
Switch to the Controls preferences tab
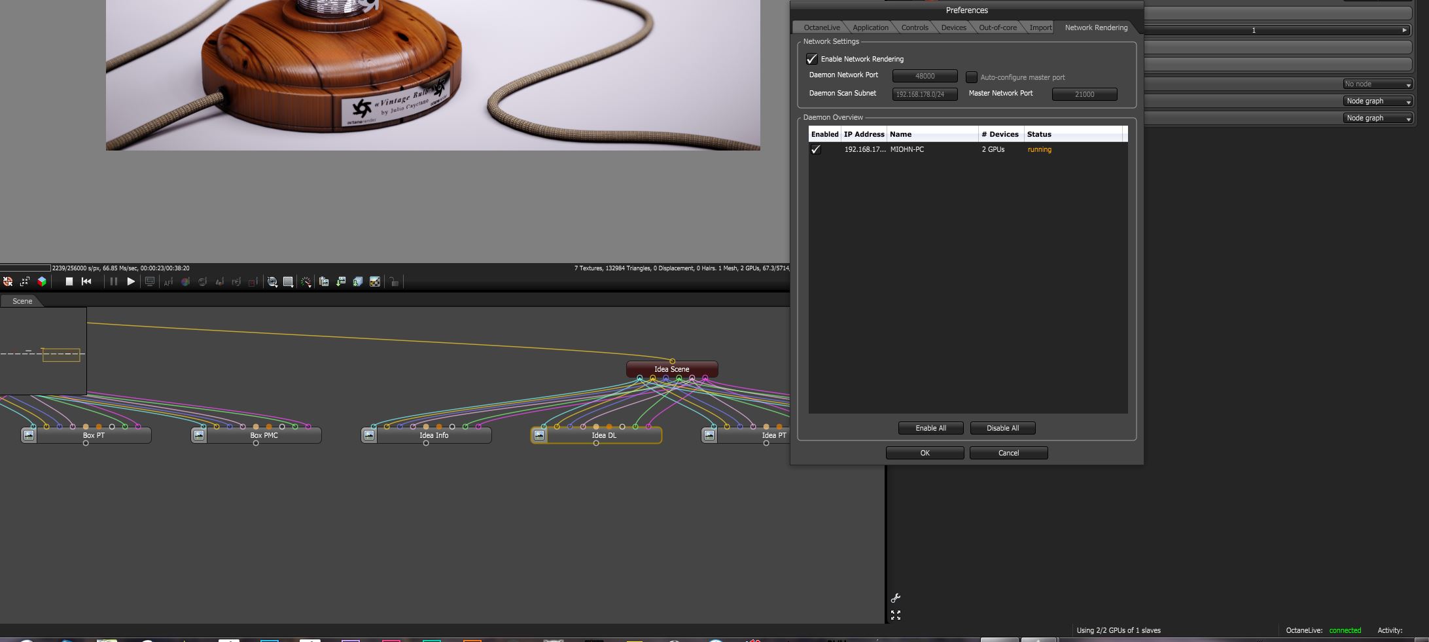tap(915, 27)
